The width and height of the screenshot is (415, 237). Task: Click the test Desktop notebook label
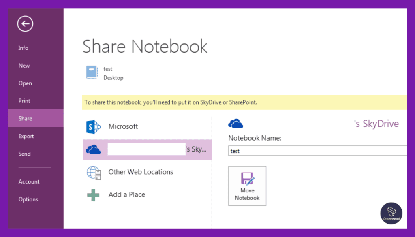(x=113, y=73)
